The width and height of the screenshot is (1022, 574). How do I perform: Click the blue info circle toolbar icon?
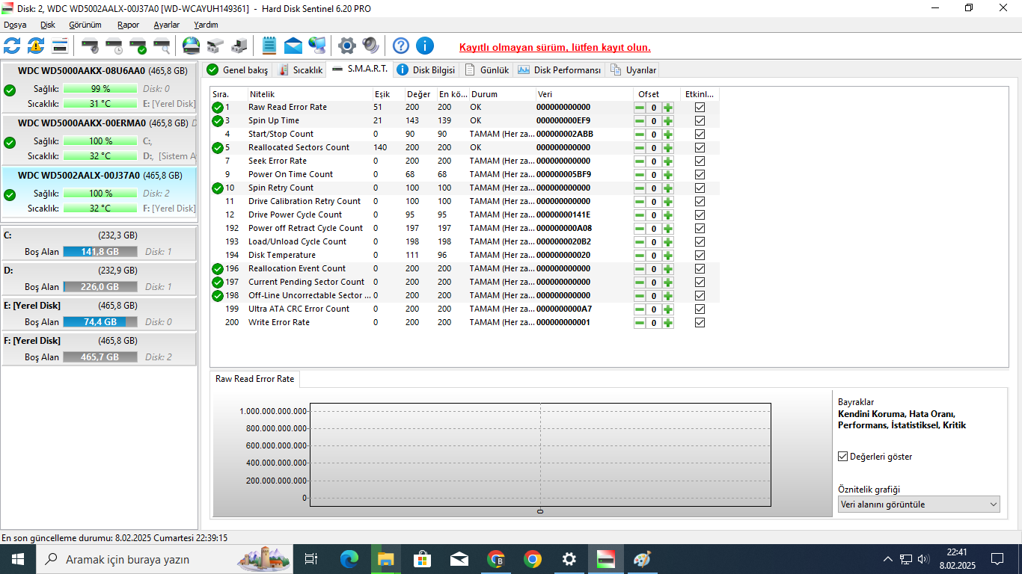[x=425, y=46]
